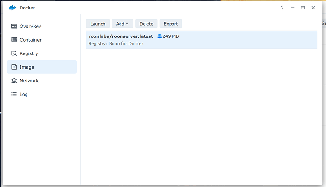Minimize the Docker window
Image resolution: width=326 pixels, height=187 pixels.
click(292, 8)
